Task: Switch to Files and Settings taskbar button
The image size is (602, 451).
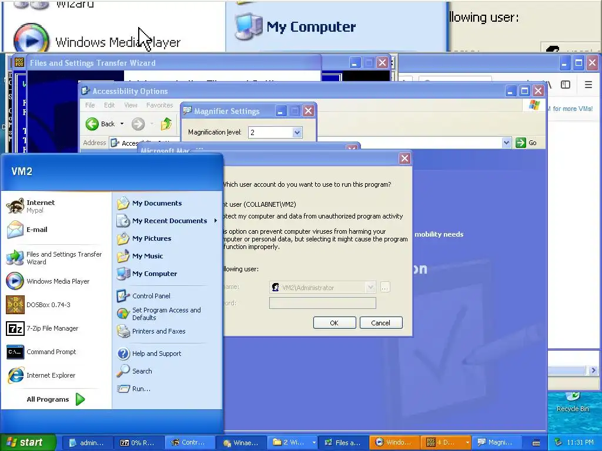Action: click(343, 443)
